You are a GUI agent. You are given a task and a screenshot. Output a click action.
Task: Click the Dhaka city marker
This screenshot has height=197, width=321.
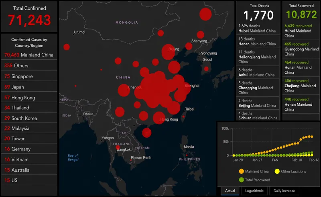(83, 116)
